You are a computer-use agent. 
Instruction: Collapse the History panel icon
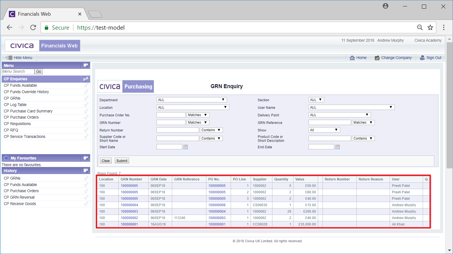pos(86,171)
